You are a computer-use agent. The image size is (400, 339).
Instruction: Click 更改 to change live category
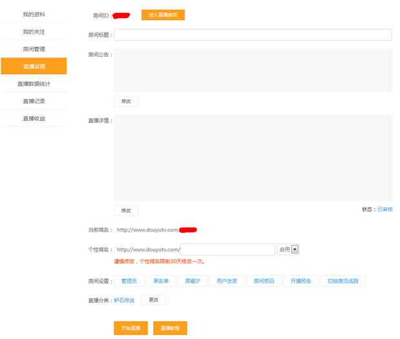(154, 300)
